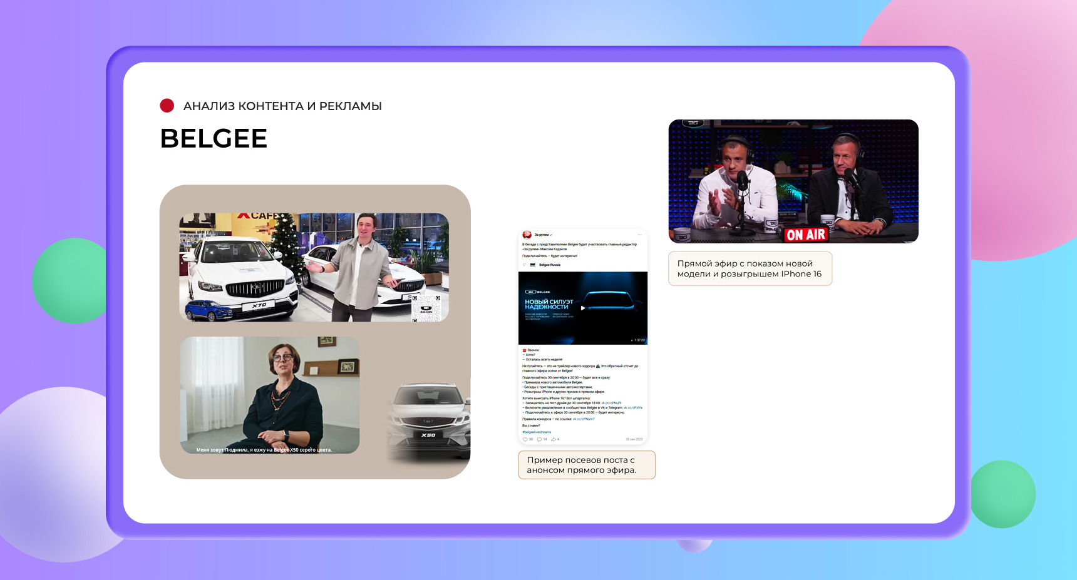The image size is (1077, 580).
Task: Click the red dot before section heading
Action: click(x=167, y=106)
